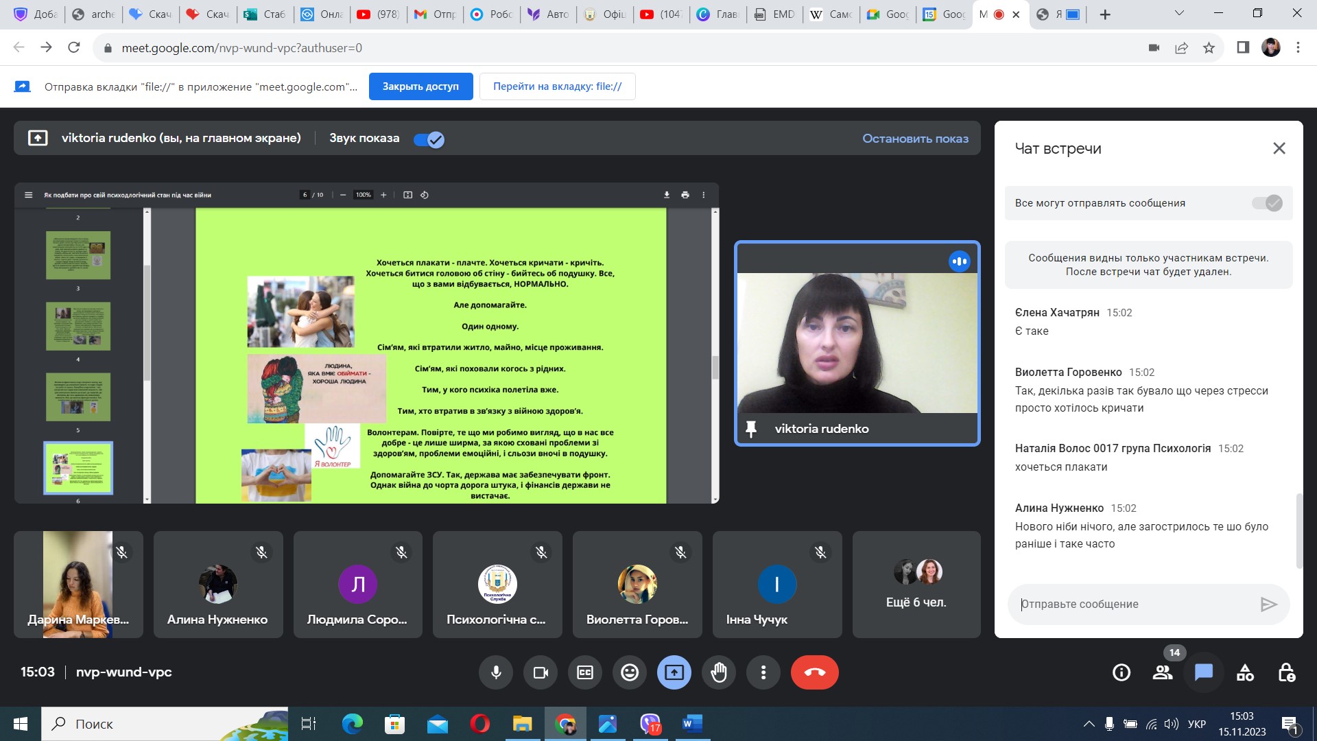Viewport: 1317px width, 741px height.
Task: Send the chat message arrow
Action: pos(1268,604)
